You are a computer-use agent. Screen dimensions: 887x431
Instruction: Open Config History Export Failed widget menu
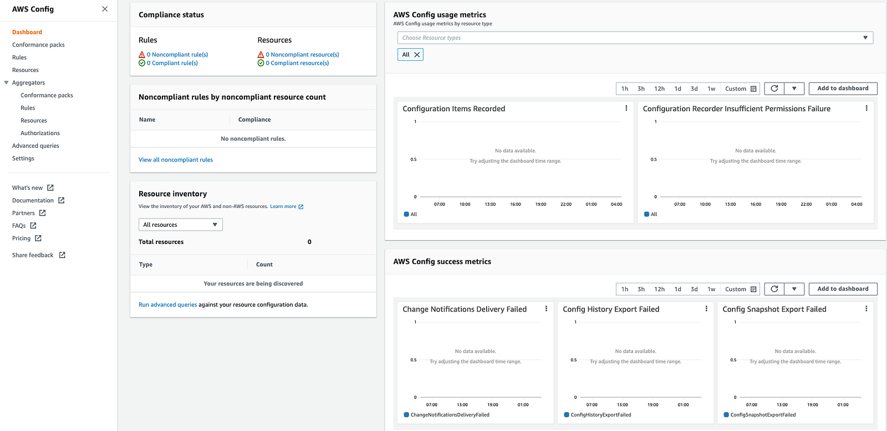pos(706,309)
